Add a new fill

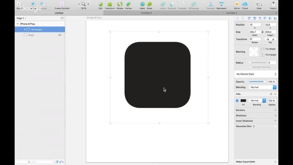(275, 94)
